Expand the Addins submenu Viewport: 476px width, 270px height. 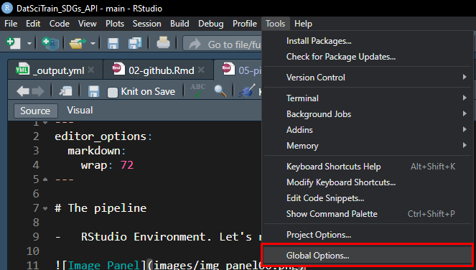(x=368, y=130)
